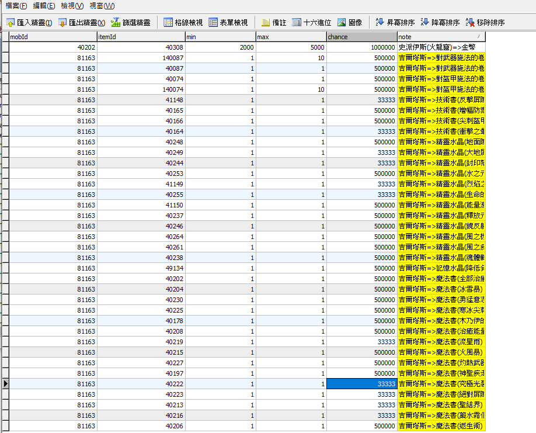Click min cell showing 2000
The height and width of the screenshot is (433, 536).
[x=221, y=47]
